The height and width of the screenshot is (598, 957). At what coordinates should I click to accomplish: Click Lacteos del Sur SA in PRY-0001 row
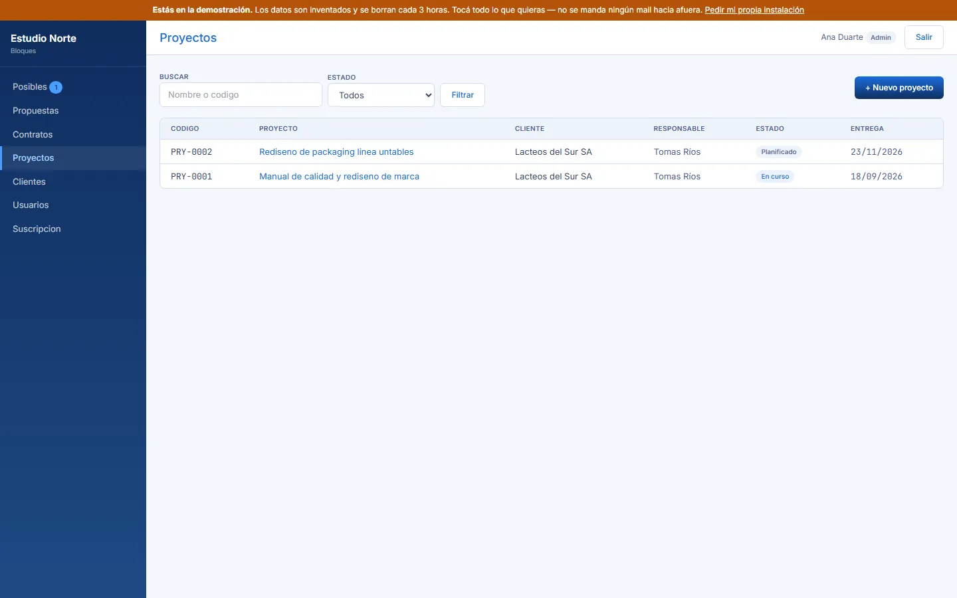coord(554,177)
